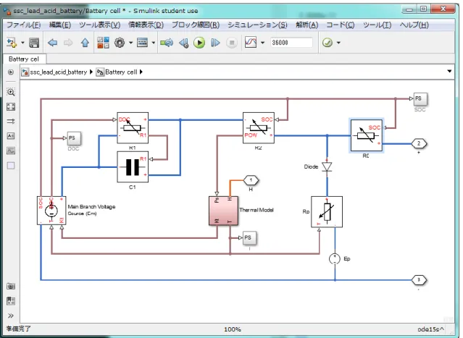The height and width of the screenshot is (338, 463).
Task: Open the シミュレーション(S) menu
Action: [257, 25]
